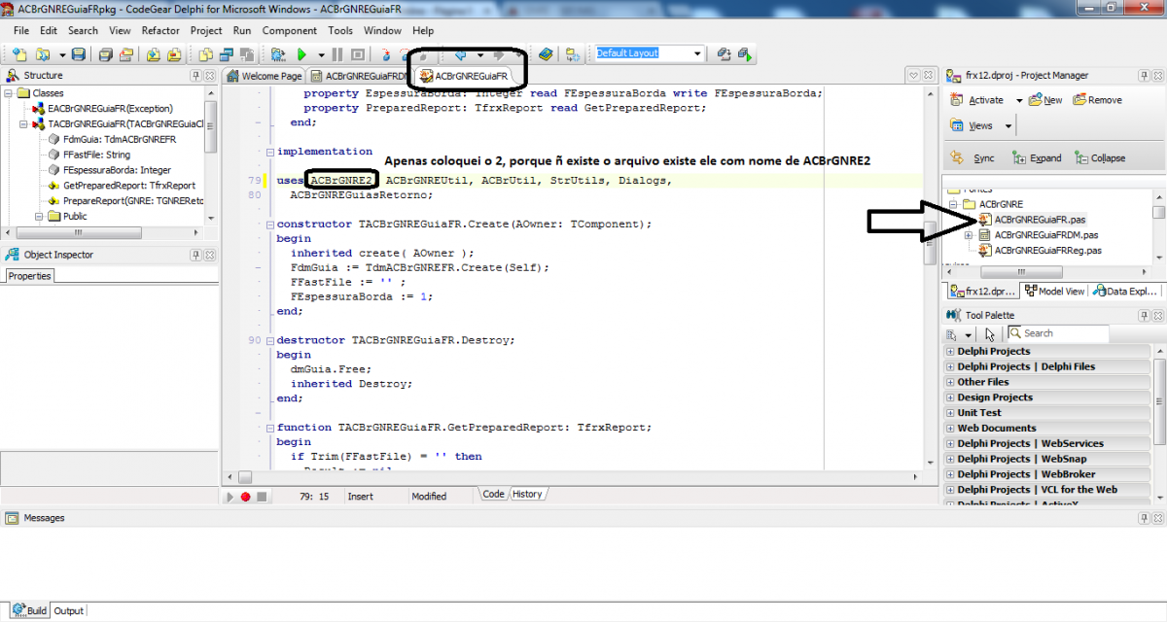Open the Refactor menu
This screenshot has height=622, width=1167.
pos(160,30)
